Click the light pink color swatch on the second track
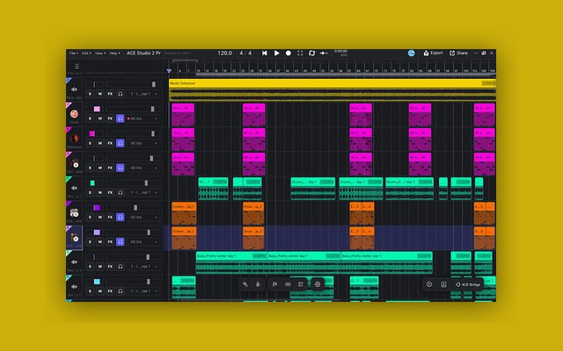 pos(97,109)
